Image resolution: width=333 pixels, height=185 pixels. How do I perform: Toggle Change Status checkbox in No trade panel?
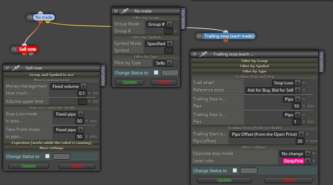(x=156, y=73)
